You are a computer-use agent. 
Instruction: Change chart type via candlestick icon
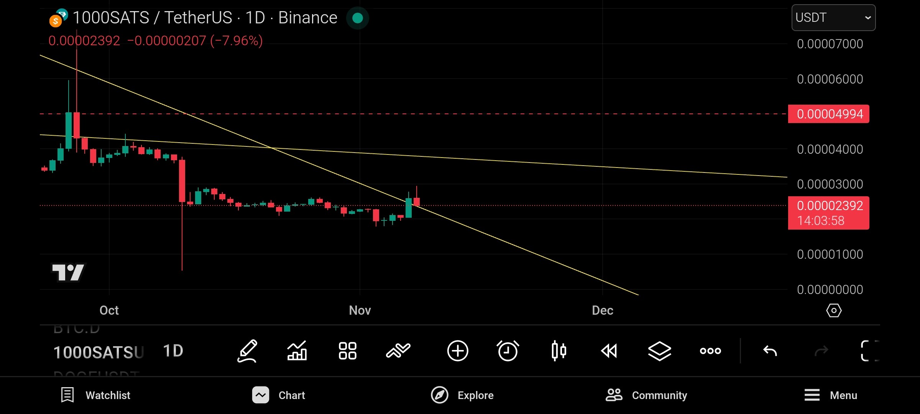click(559, 351)
